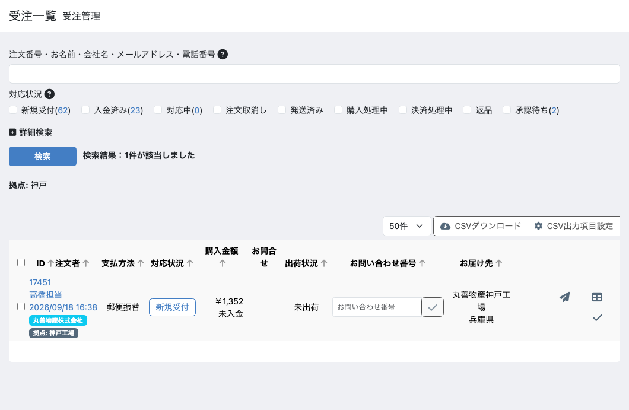Check the 対応中 status filter
This screenshot has width=629, height=410.
tap(158, 110)
